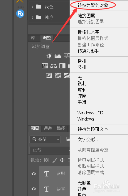Screen dimensions: 128x196
Task: Switch to the 图层 tab
Action: (x=35, y=129)
